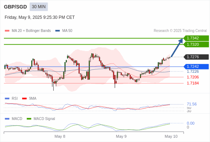Click the RSI legend blue swatch
The width and height of the screenshot is (210, 142).
click(7, 99)
